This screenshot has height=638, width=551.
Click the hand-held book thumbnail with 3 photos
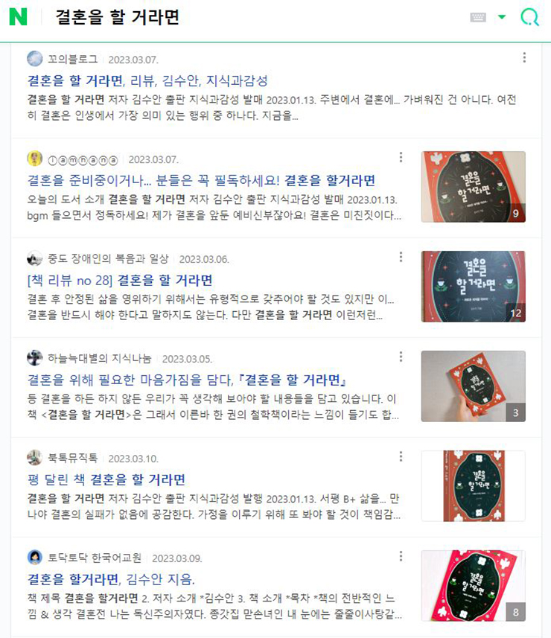[x=474, y=386]
